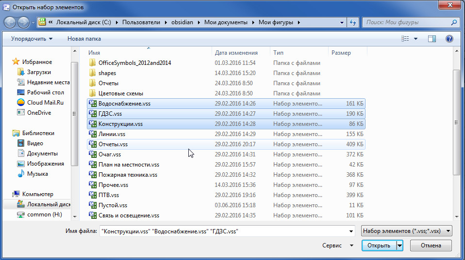Click the change view icon

pos(405,39)
